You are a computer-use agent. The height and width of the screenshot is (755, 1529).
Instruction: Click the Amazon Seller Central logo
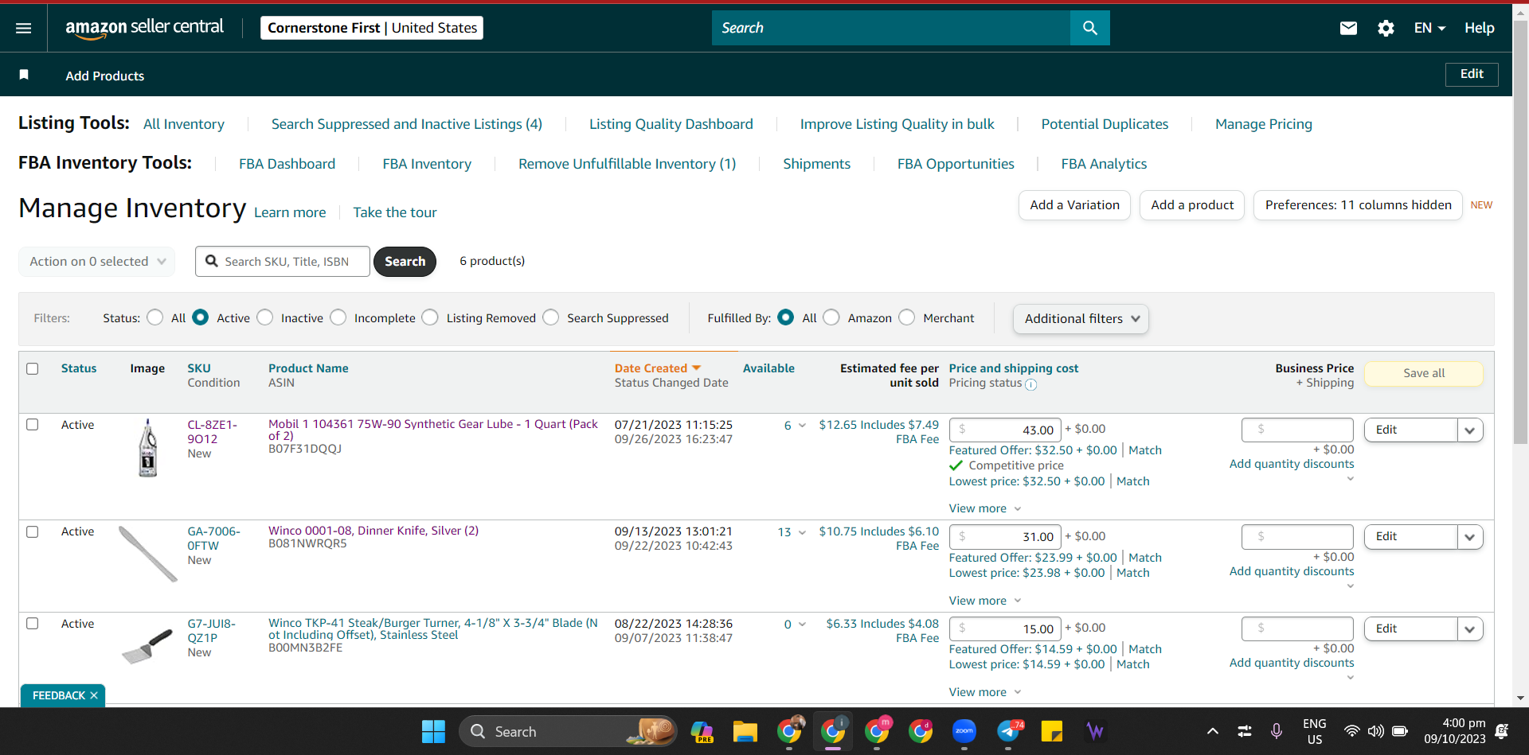point(145,28)
